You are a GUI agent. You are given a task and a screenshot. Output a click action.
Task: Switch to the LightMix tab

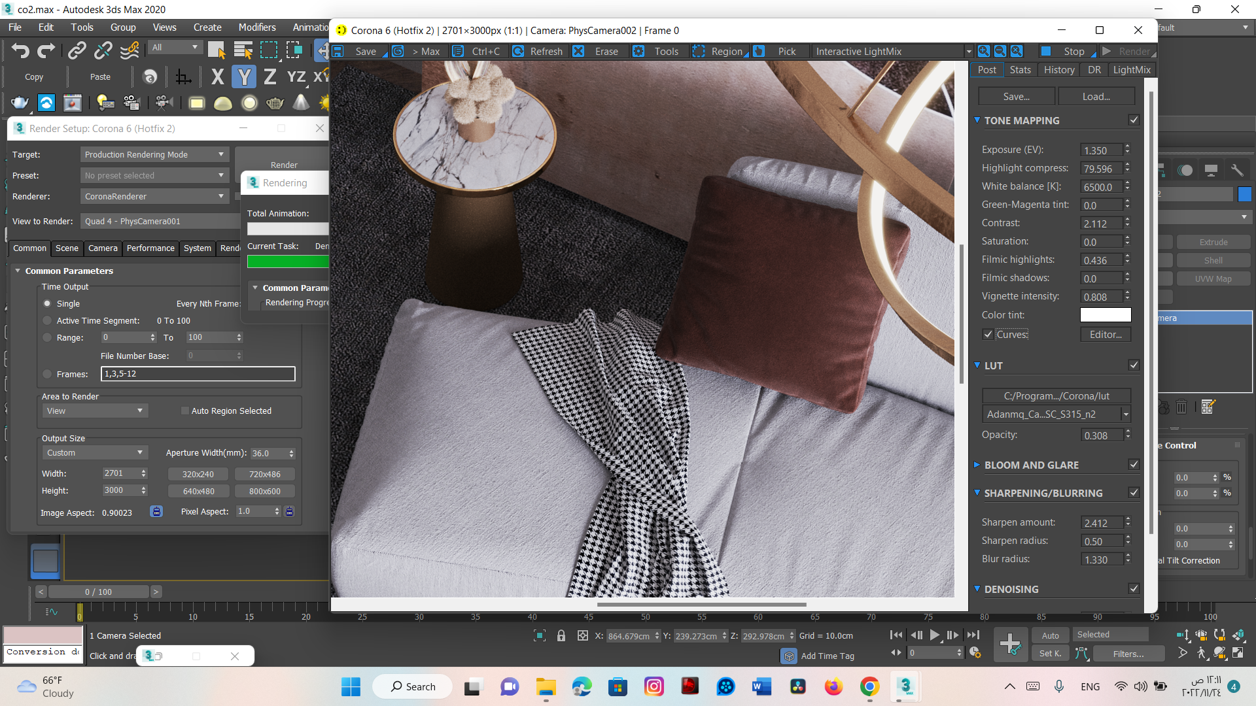click(x=1131, y=70)
